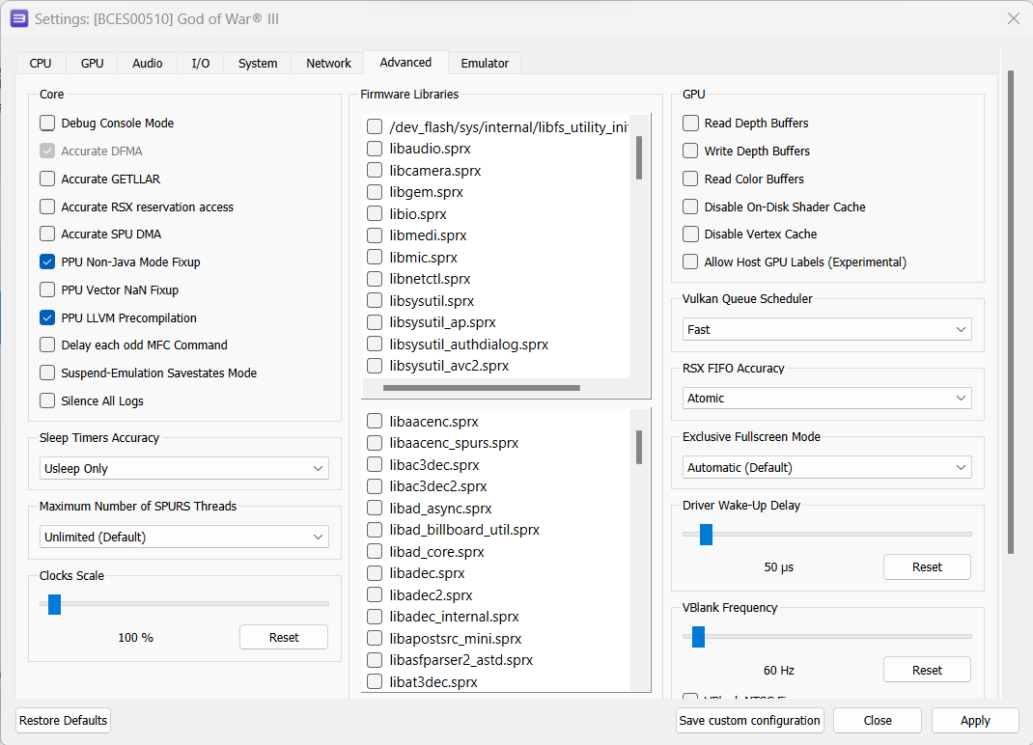Viewport: 1033px width, 745px height.
Task: Check the Silence All Logs box
Action: 47,401
